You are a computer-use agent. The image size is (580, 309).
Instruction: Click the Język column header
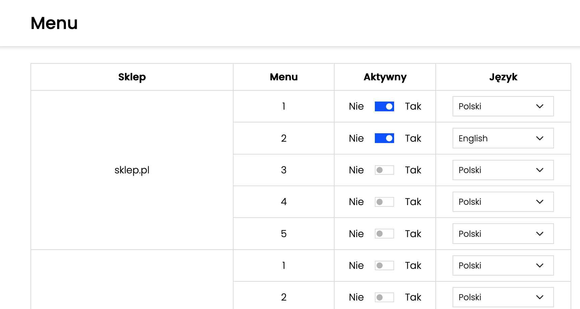click(x=503, y=77)
